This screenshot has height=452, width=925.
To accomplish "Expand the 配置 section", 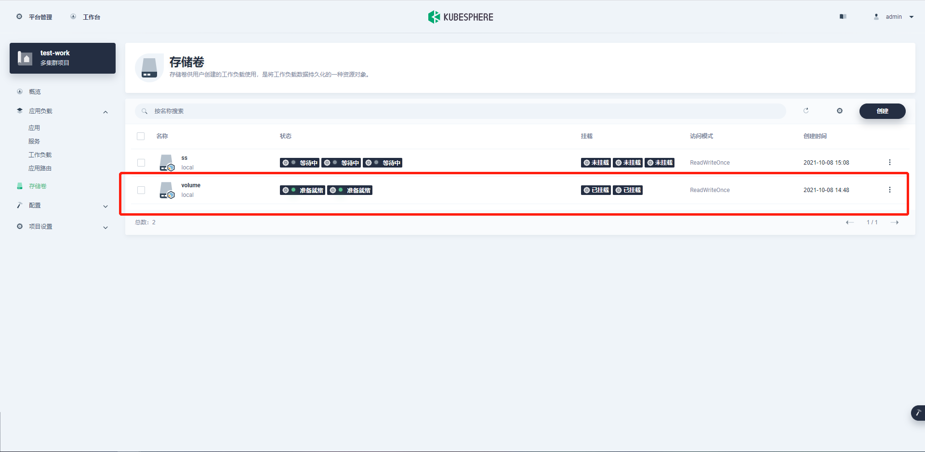I will pos(106,207).
